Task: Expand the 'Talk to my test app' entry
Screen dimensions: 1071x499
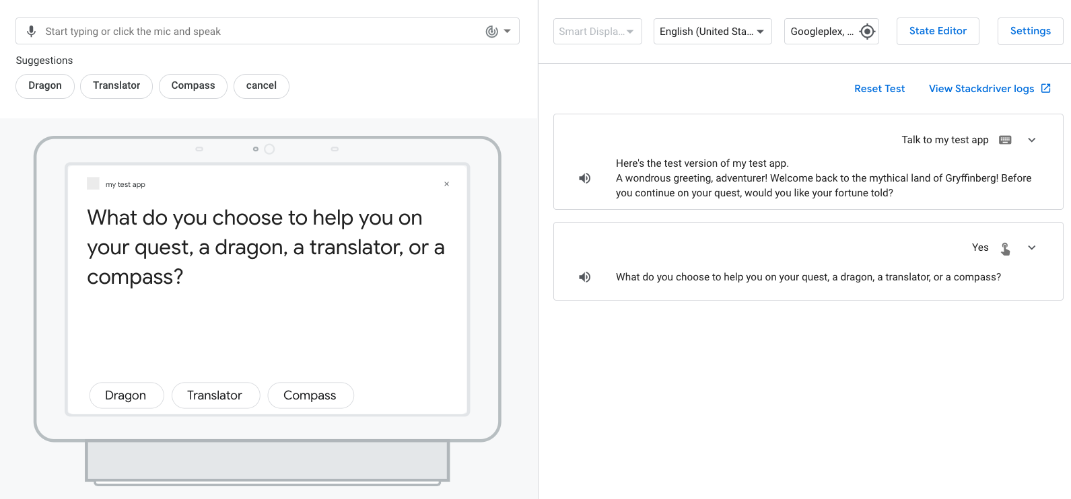Action: (1031, 140)
